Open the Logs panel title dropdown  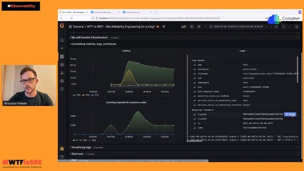243,51
